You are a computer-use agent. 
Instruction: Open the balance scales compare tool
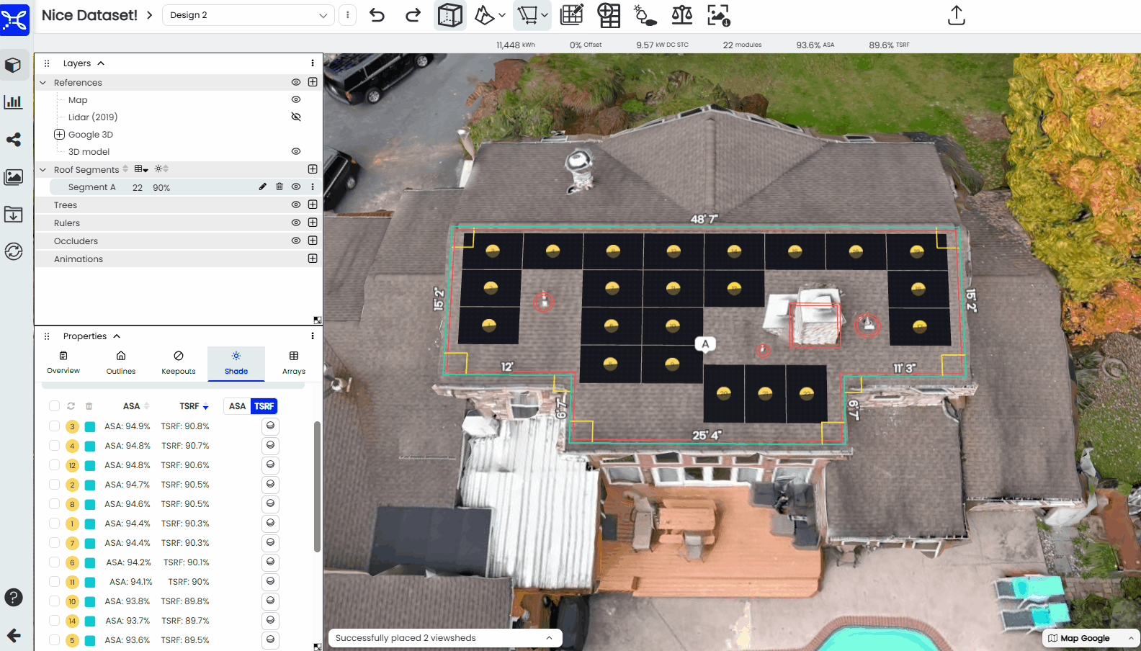tap(681, 15)
